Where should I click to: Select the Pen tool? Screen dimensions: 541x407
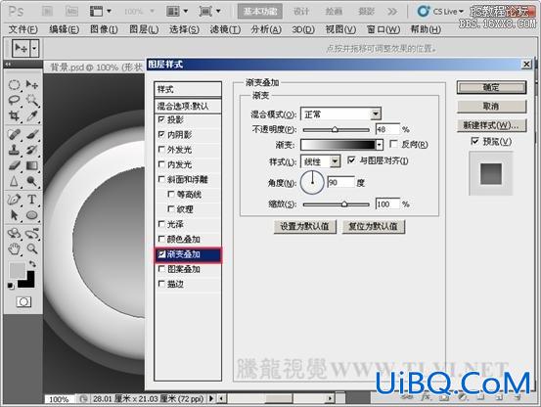pos(14,200)
